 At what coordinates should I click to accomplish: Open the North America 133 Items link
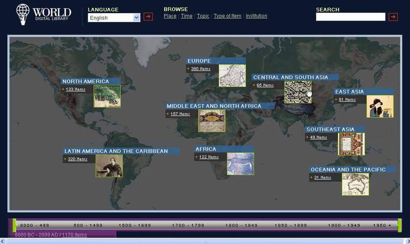[x=75, y=89]
